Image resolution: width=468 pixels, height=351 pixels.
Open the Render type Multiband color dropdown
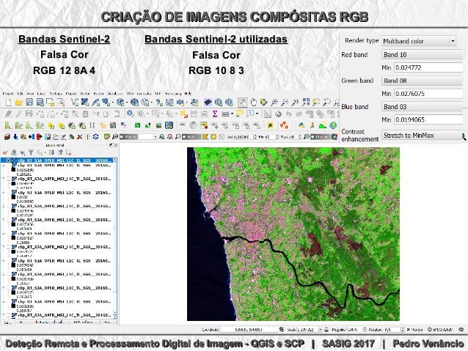pos(420,41)
